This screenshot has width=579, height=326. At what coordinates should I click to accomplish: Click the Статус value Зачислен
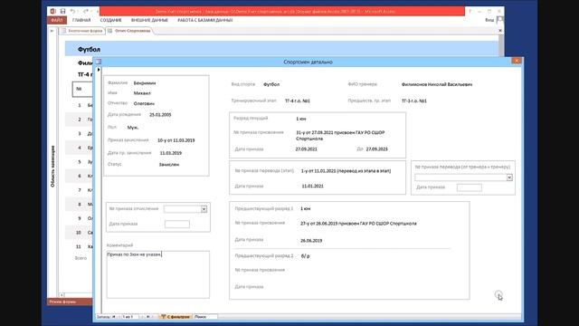pyautogui.click(x=169, y=165)
